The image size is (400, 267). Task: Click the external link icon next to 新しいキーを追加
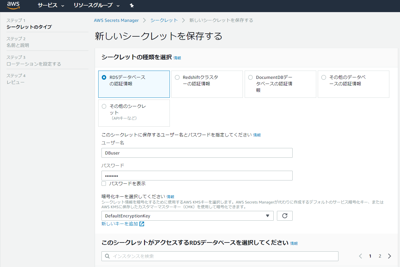(142, 224)
